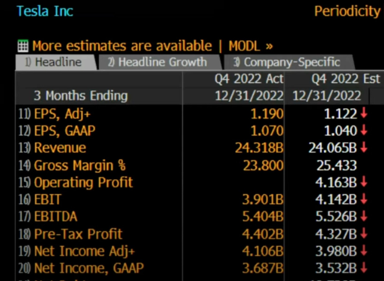384x281 pixels.
Task: Click the Q4 2022 Act column header
Action: [x=249, y=79]
